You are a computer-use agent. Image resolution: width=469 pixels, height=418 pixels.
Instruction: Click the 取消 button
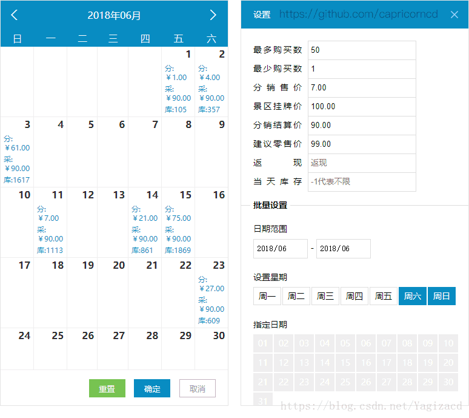tap(198, 388)
